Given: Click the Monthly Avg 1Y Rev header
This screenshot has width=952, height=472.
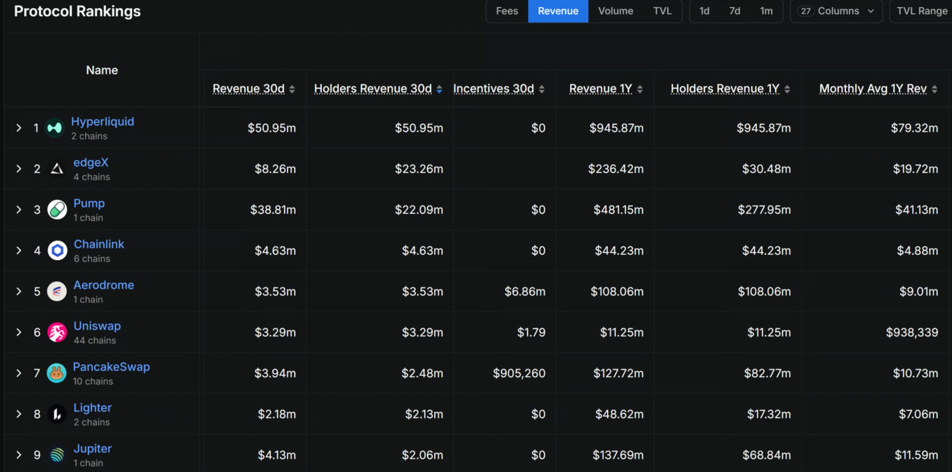Looking at the screenshot, I should pyautogui.click(x=873, y=89).
